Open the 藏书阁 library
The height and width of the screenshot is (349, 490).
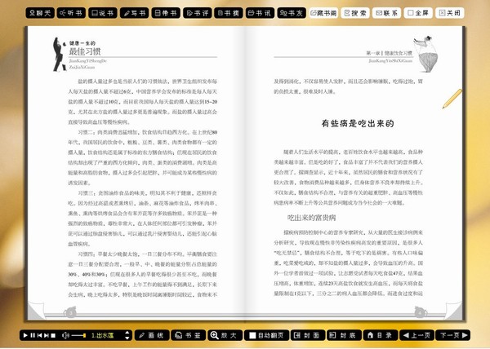pos(323,13)
